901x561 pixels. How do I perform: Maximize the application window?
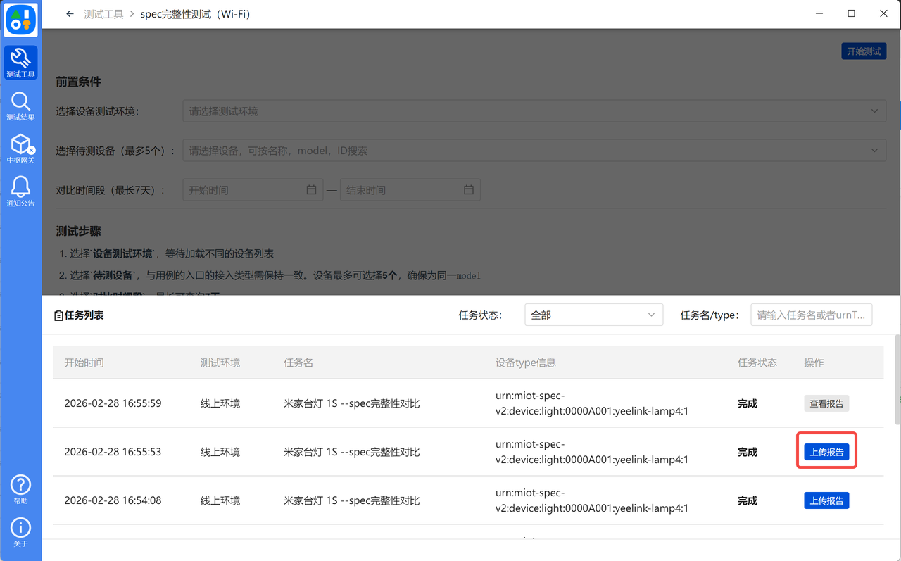pos(851,14)
